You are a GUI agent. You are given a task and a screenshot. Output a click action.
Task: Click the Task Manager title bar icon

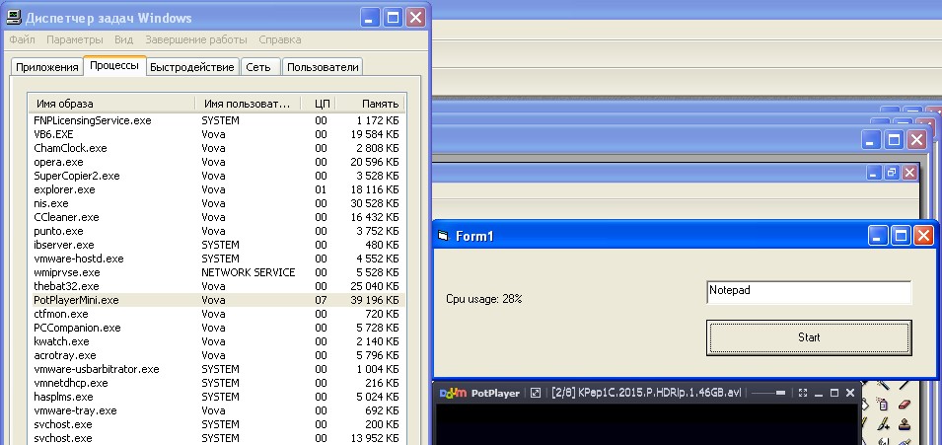pyautogui.click(x=15, y=18)
